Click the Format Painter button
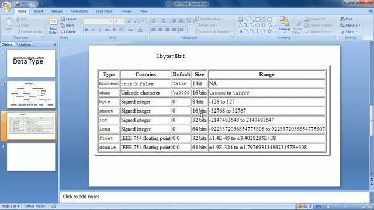Image resolution: width=374 pixels, height=210 pixels. [30, 32]
